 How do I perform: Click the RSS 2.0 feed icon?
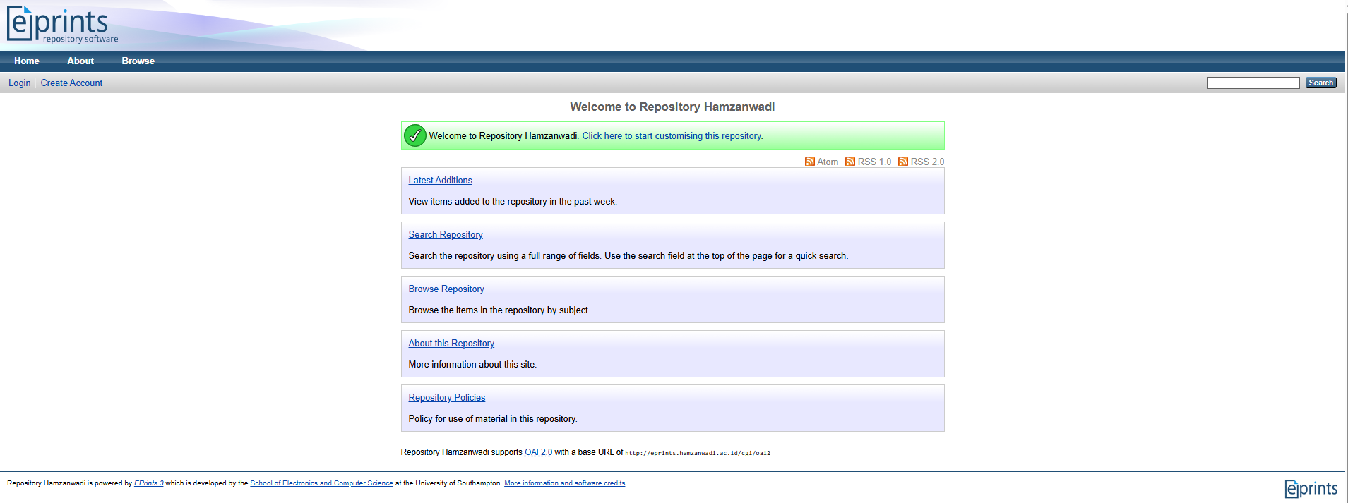(903, 162)
